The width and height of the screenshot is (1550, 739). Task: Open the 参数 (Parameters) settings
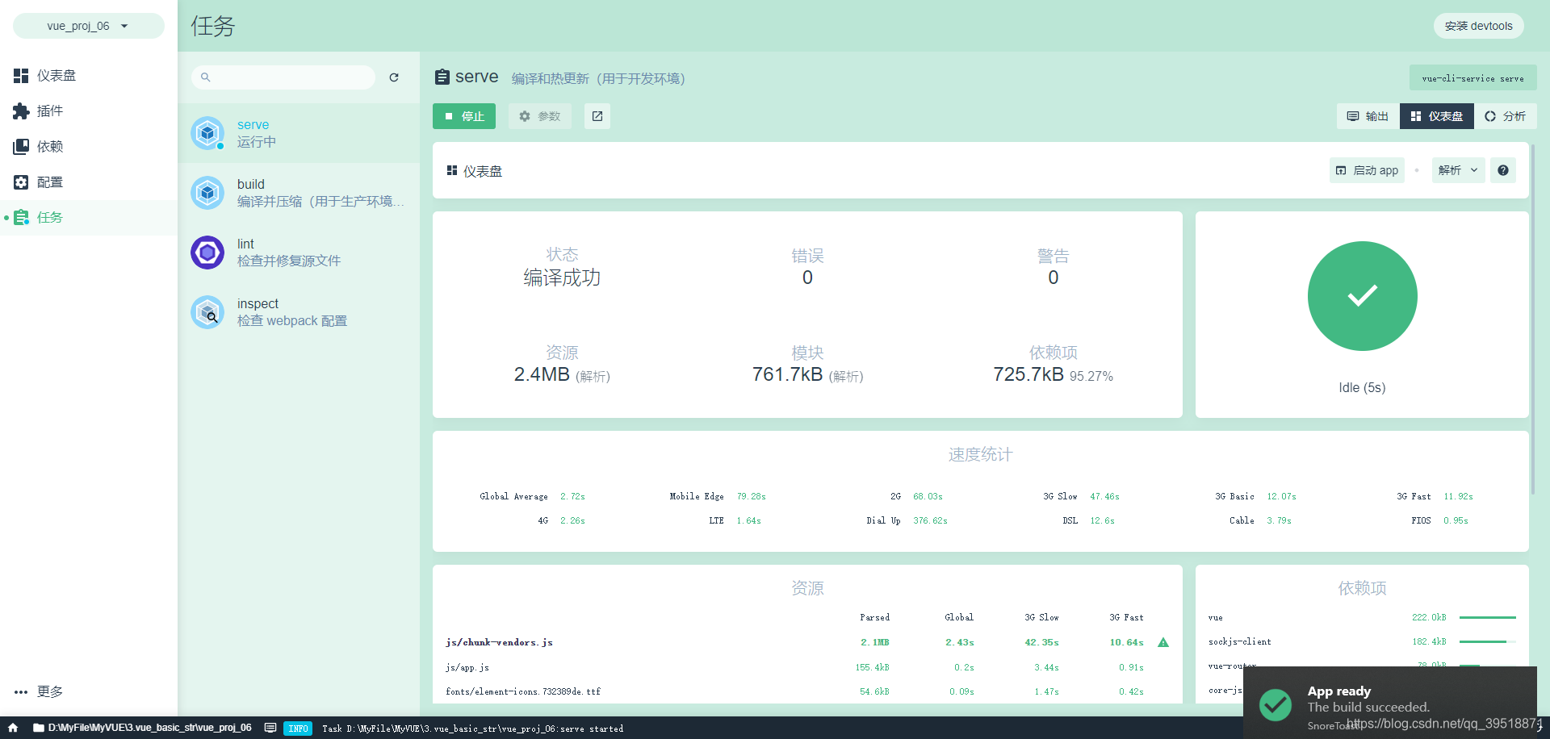pyautogui.click(x=539, y=116)
